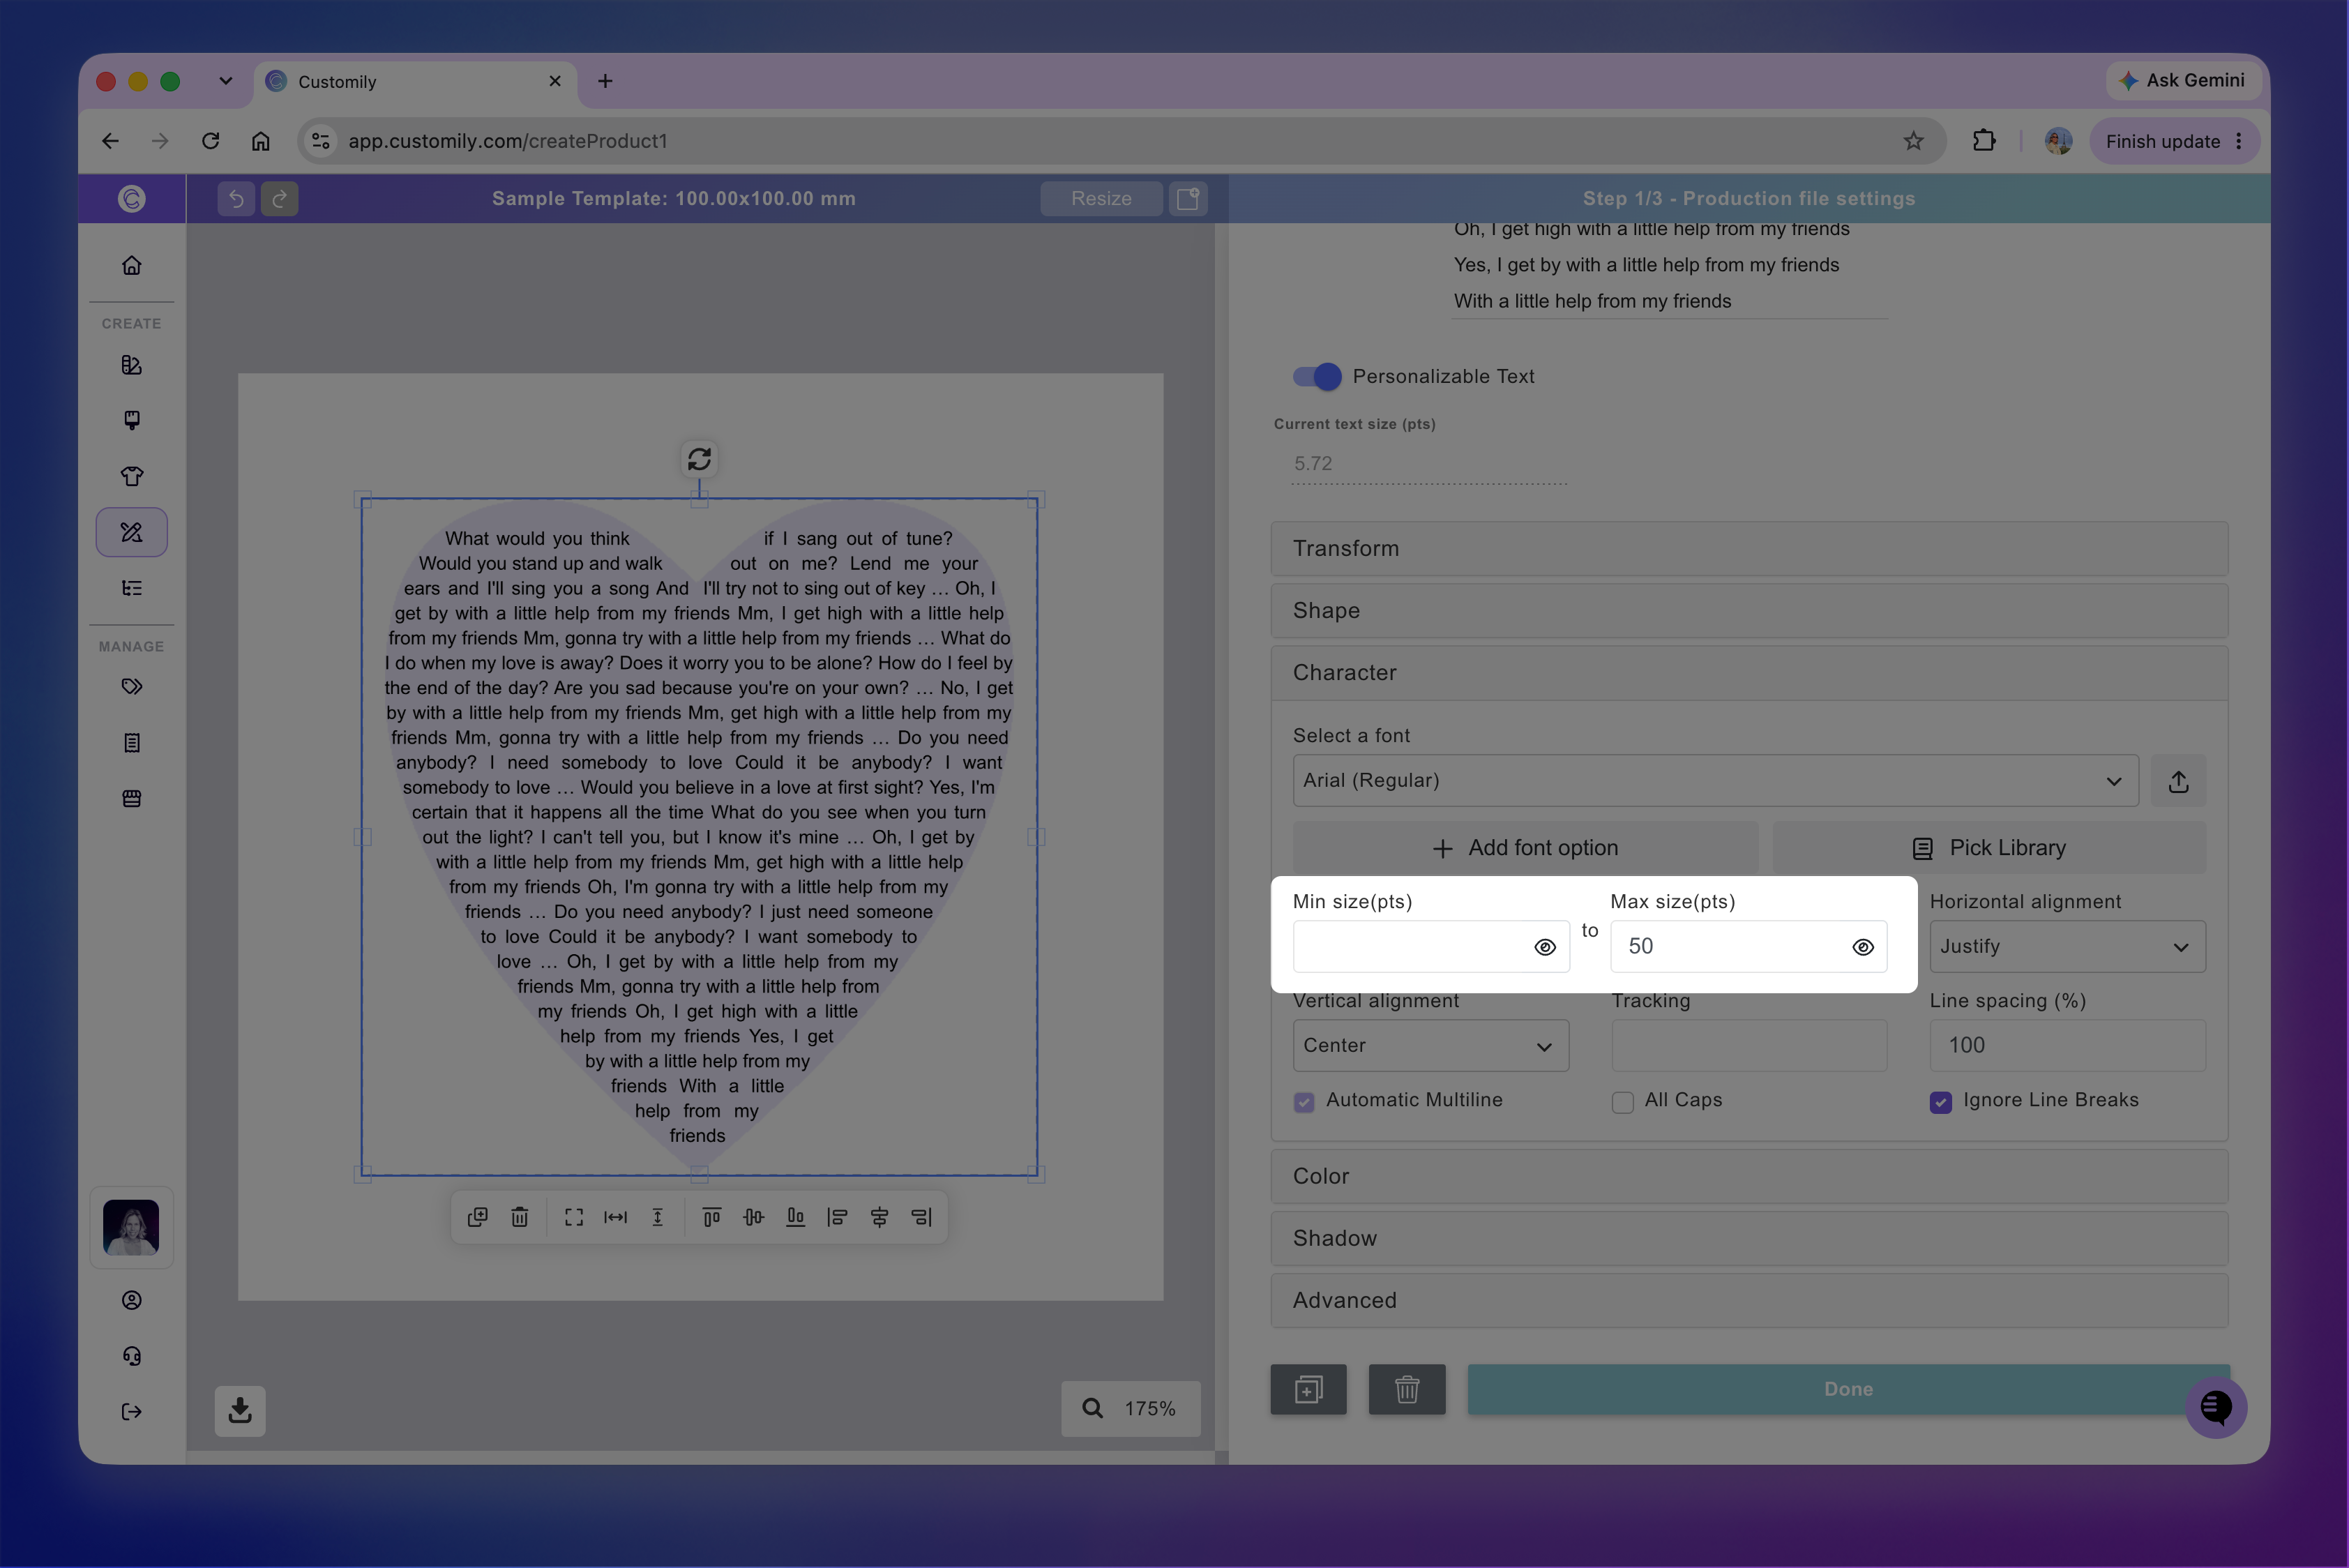Click the Line spacing field showing 100

[x=2067, y=1046]
